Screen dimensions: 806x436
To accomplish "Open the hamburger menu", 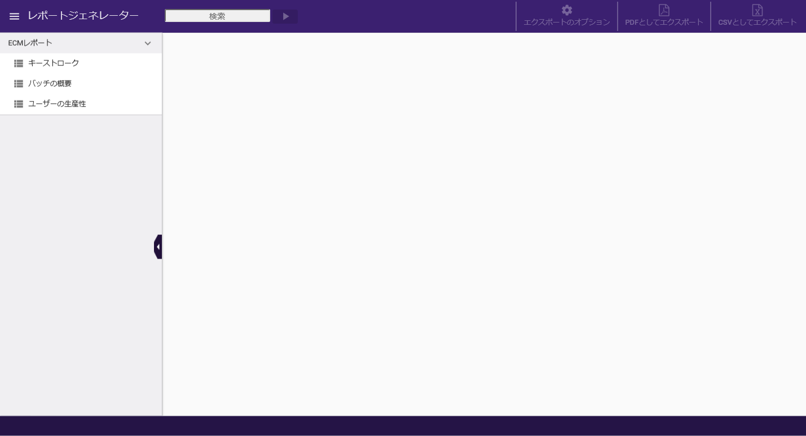I will pyautogui.click(x=14, y=16).
